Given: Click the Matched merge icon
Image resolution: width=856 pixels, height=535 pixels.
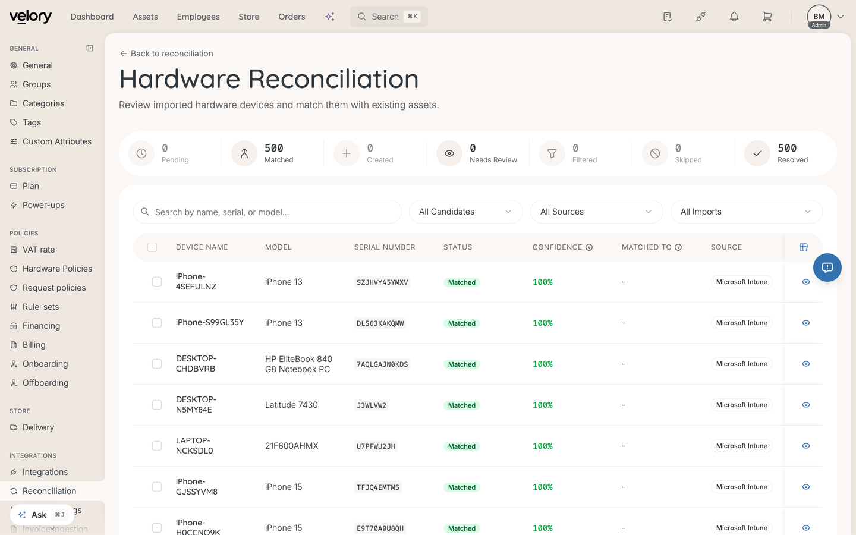Looking at the screenshot, I should [x=244, y=153].
